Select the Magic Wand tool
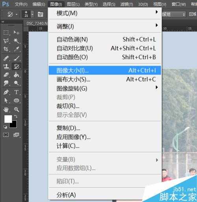Screen dimensions: 197x202 coord(16,41)
